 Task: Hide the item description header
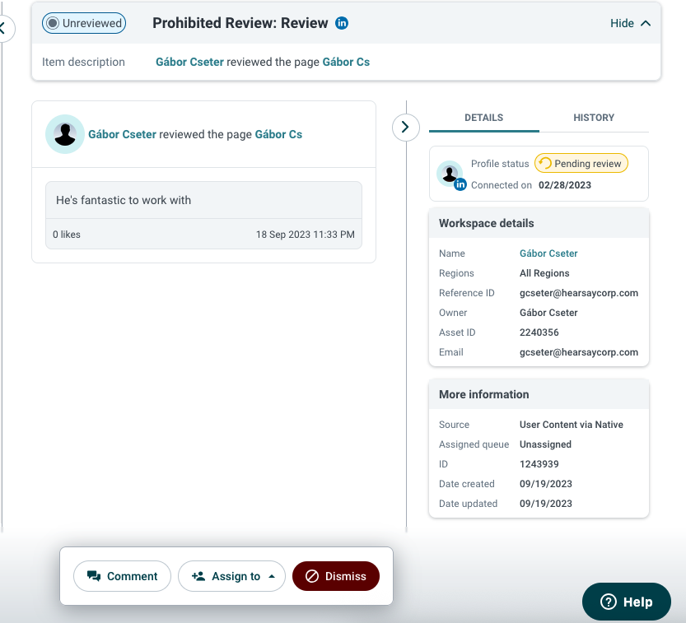630,23
